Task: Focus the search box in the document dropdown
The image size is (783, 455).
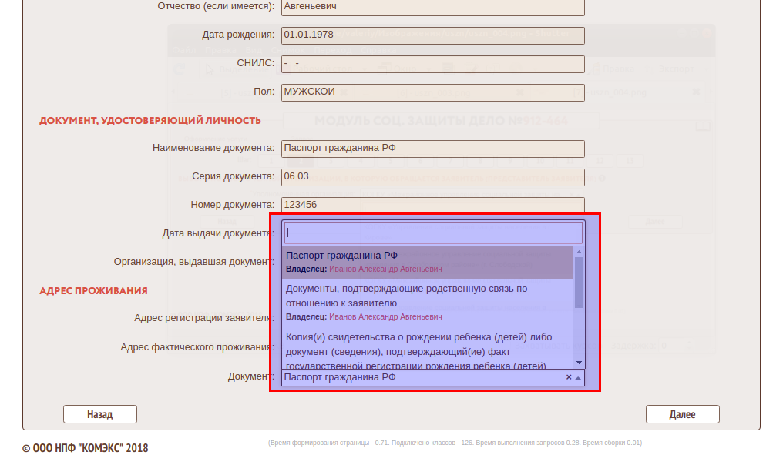Action: [x=433, y=233]
